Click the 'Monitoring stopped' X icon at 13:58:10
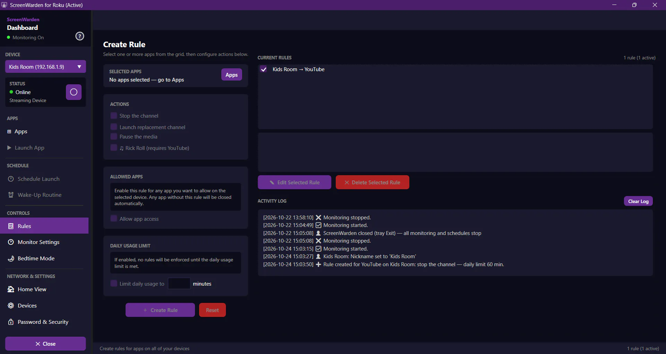The width and height of the screenshot is (666, 354). point(318,218)
